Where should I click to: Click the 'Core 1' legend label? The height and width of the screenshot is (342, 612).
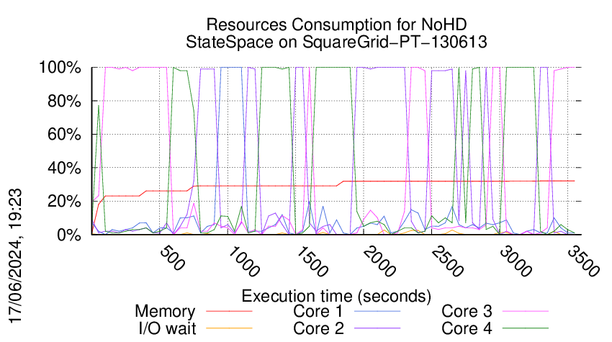318,311
